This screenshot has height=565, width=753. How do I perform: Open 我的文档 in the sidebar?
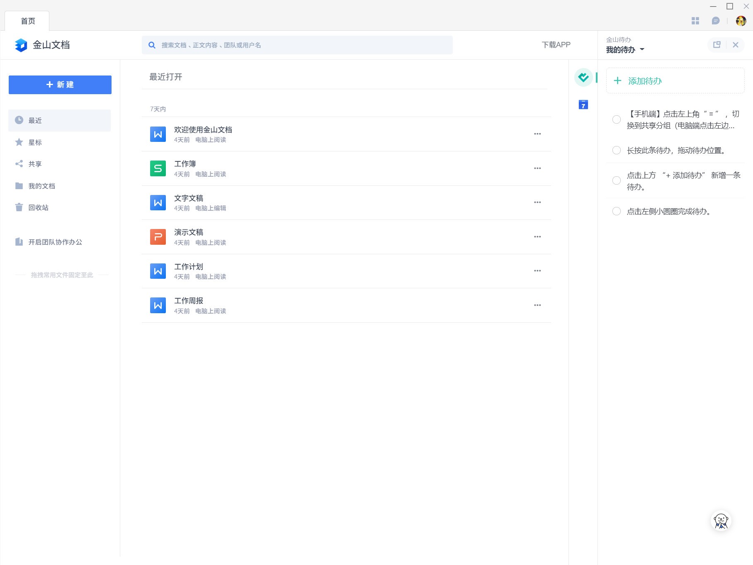point(60,186)
